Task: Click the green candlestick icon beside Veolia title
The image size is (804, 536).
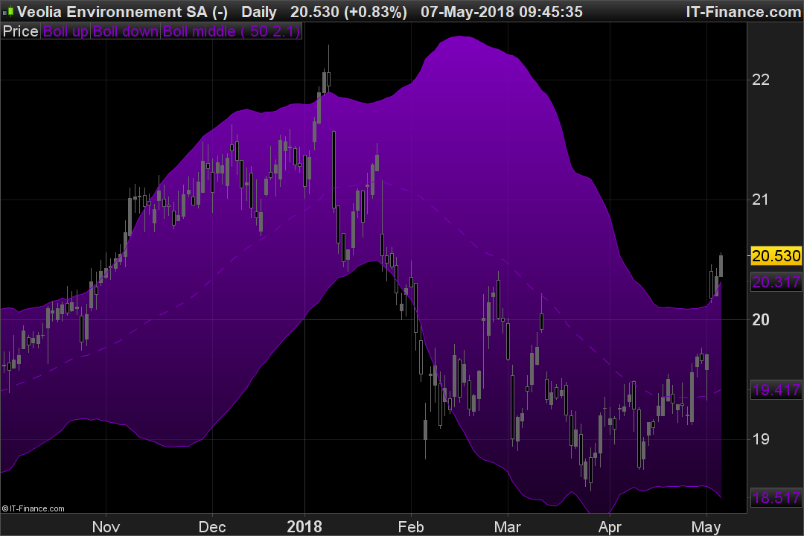Action: point(8,11)
